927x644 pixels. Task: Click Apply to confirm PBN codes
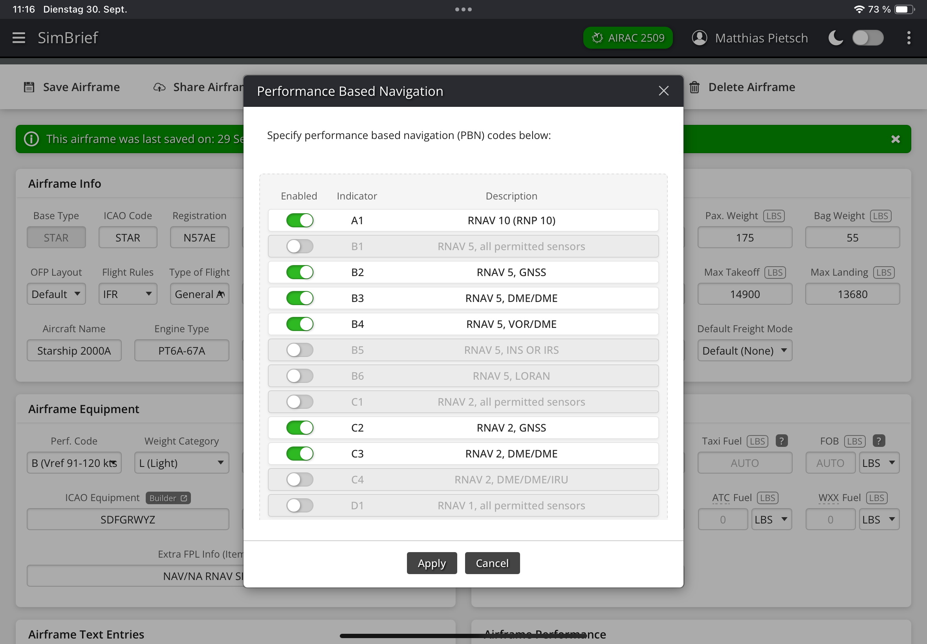point(431,563)
